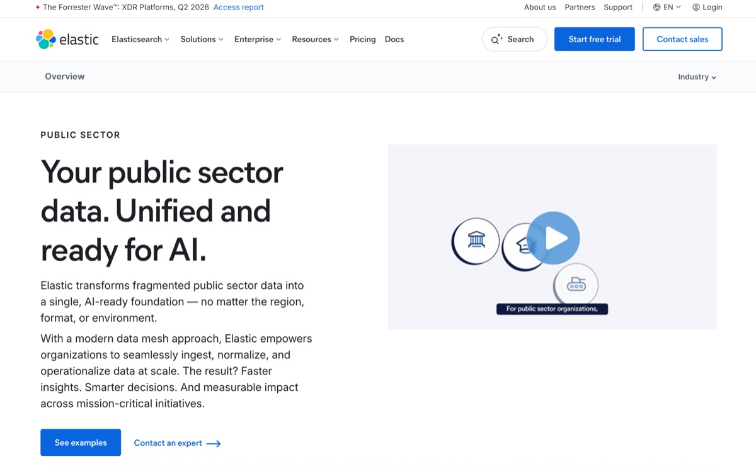Click the user profile icon beside Login
The height and width of the screenshot is (469, 756).
696,8
